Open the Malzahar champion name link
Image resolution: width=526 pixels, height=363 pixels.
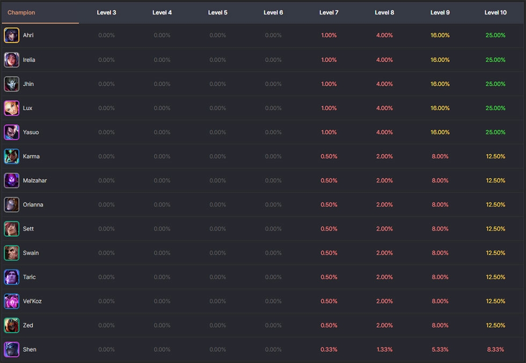[x=35, y=180]
